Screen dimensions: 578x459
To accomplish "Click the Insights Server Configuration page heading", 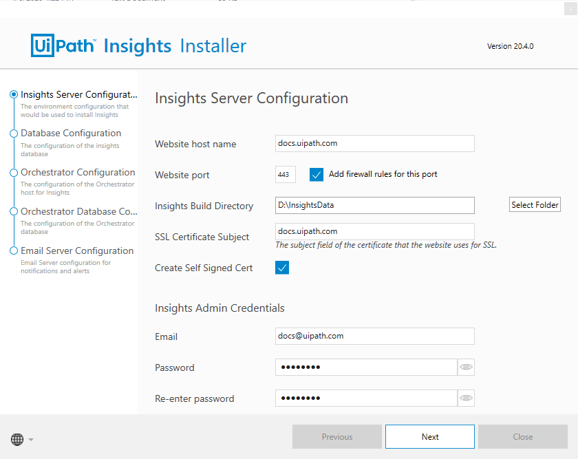I will click(x=251, y=98).
